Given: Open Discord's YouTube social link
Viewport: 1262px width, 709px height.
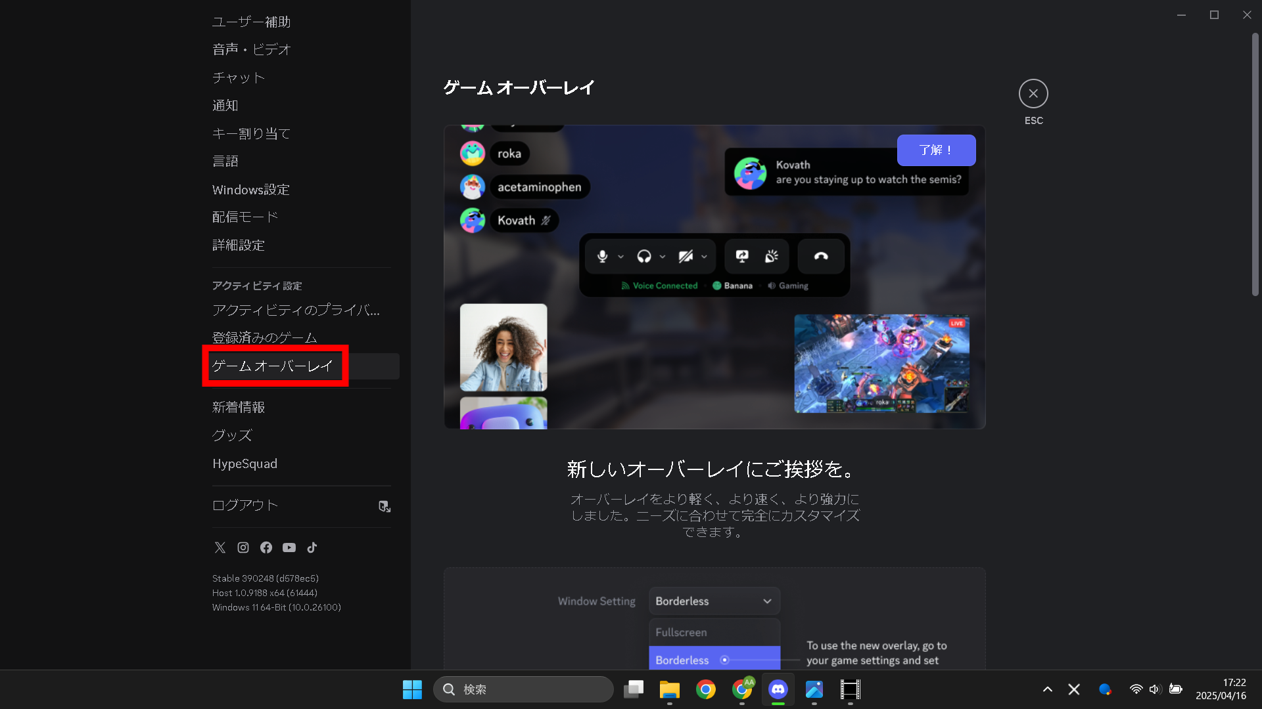Looking at the screenshot, I should click(x=289, y=548).
